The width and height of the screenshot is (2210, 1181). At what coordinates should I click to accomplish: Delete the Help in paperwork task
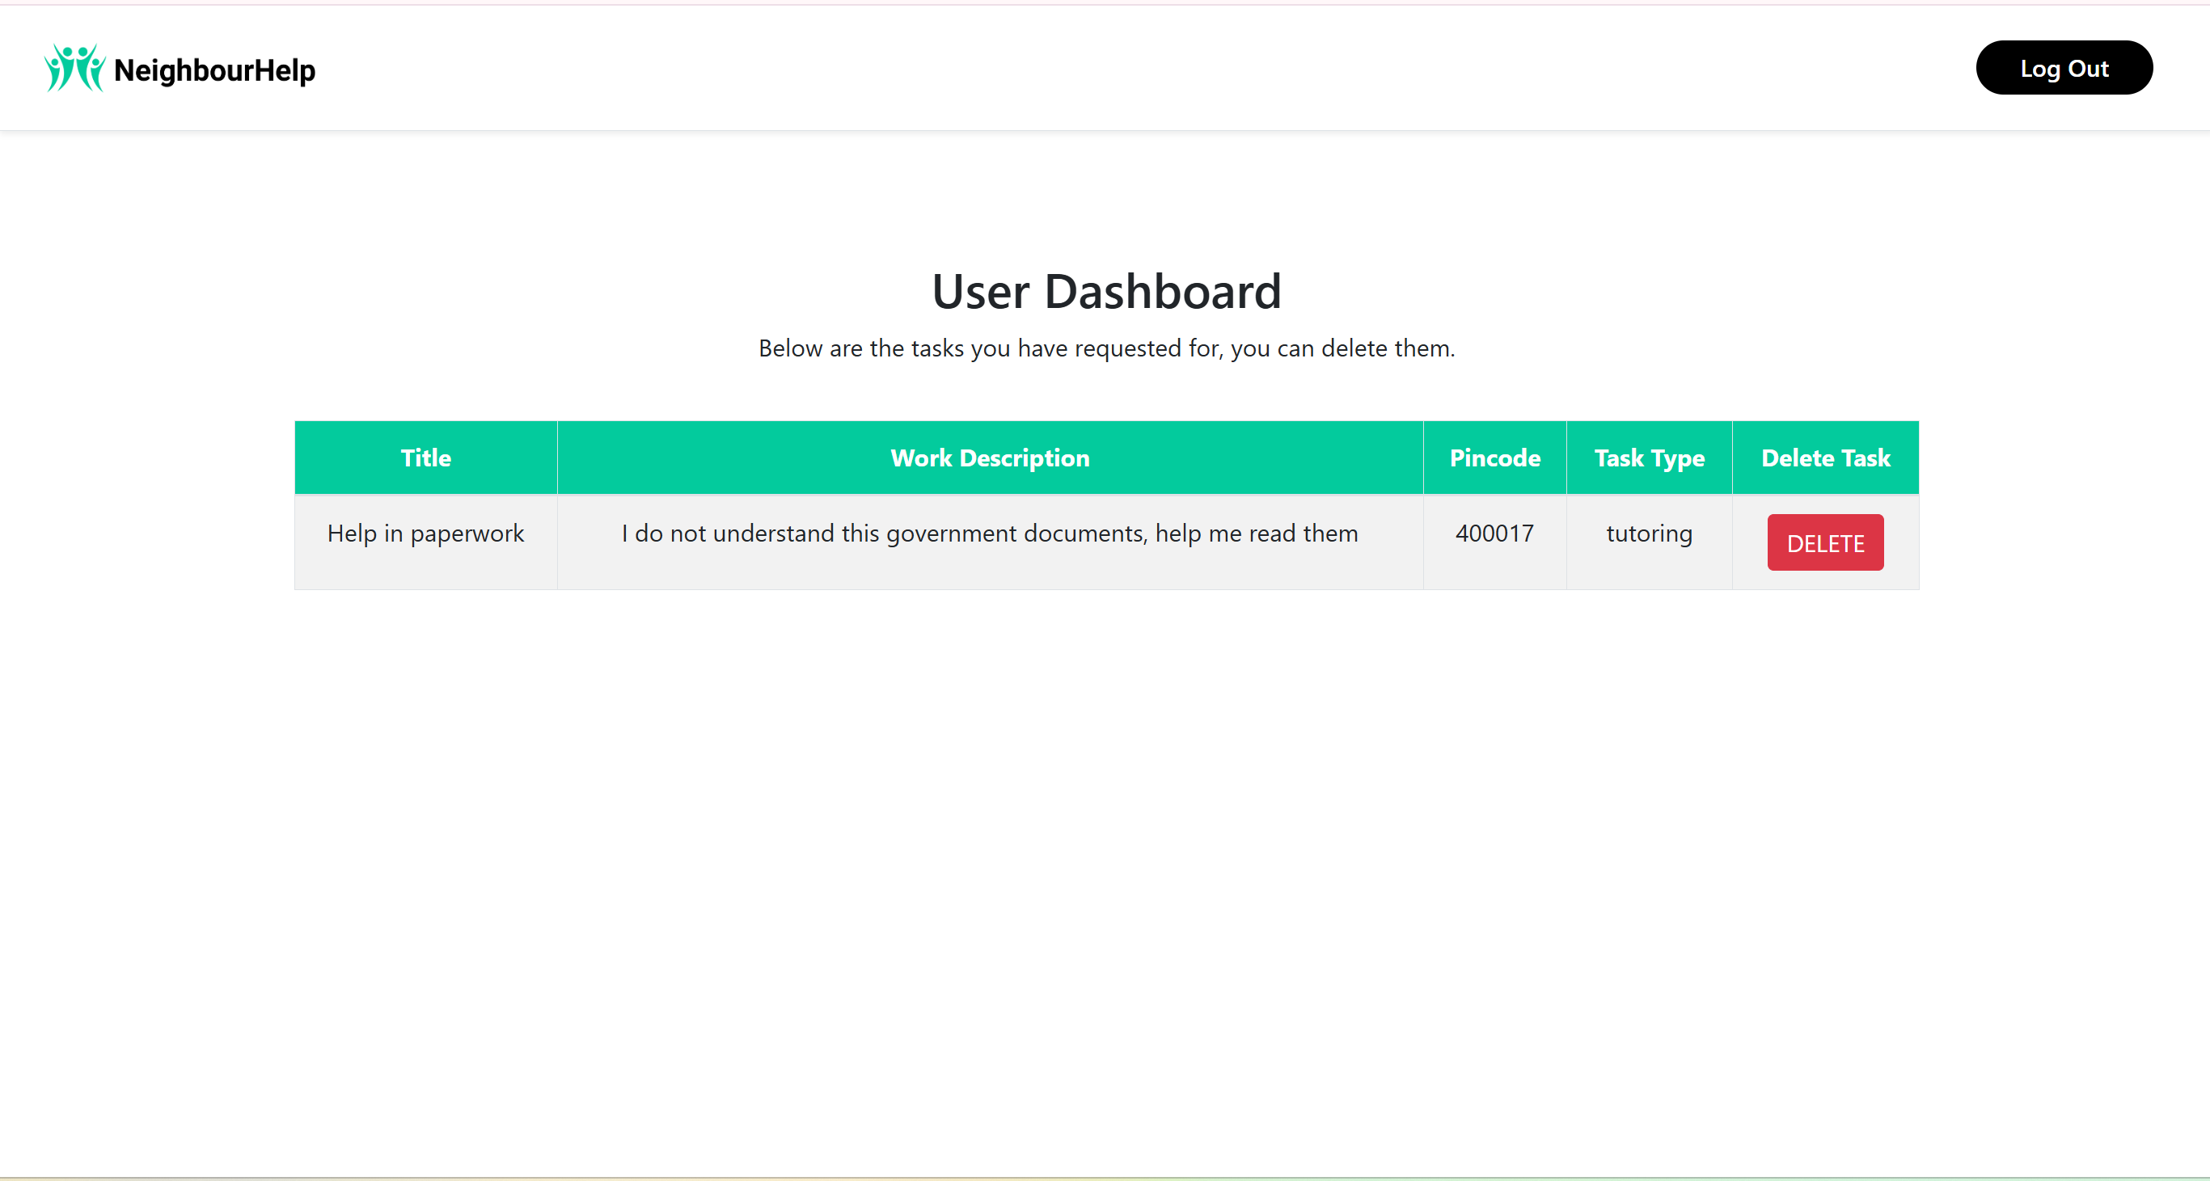[1824, 543]
